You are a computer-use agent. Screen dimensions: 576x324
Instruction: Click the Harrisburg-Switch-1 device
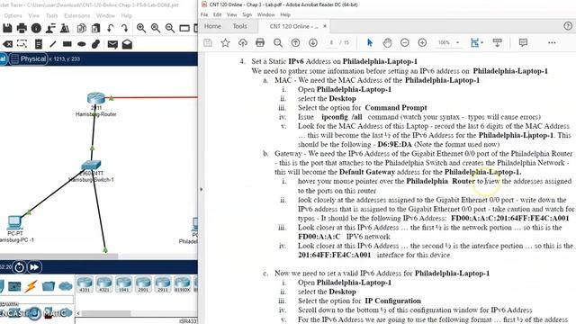pos(91,166)
